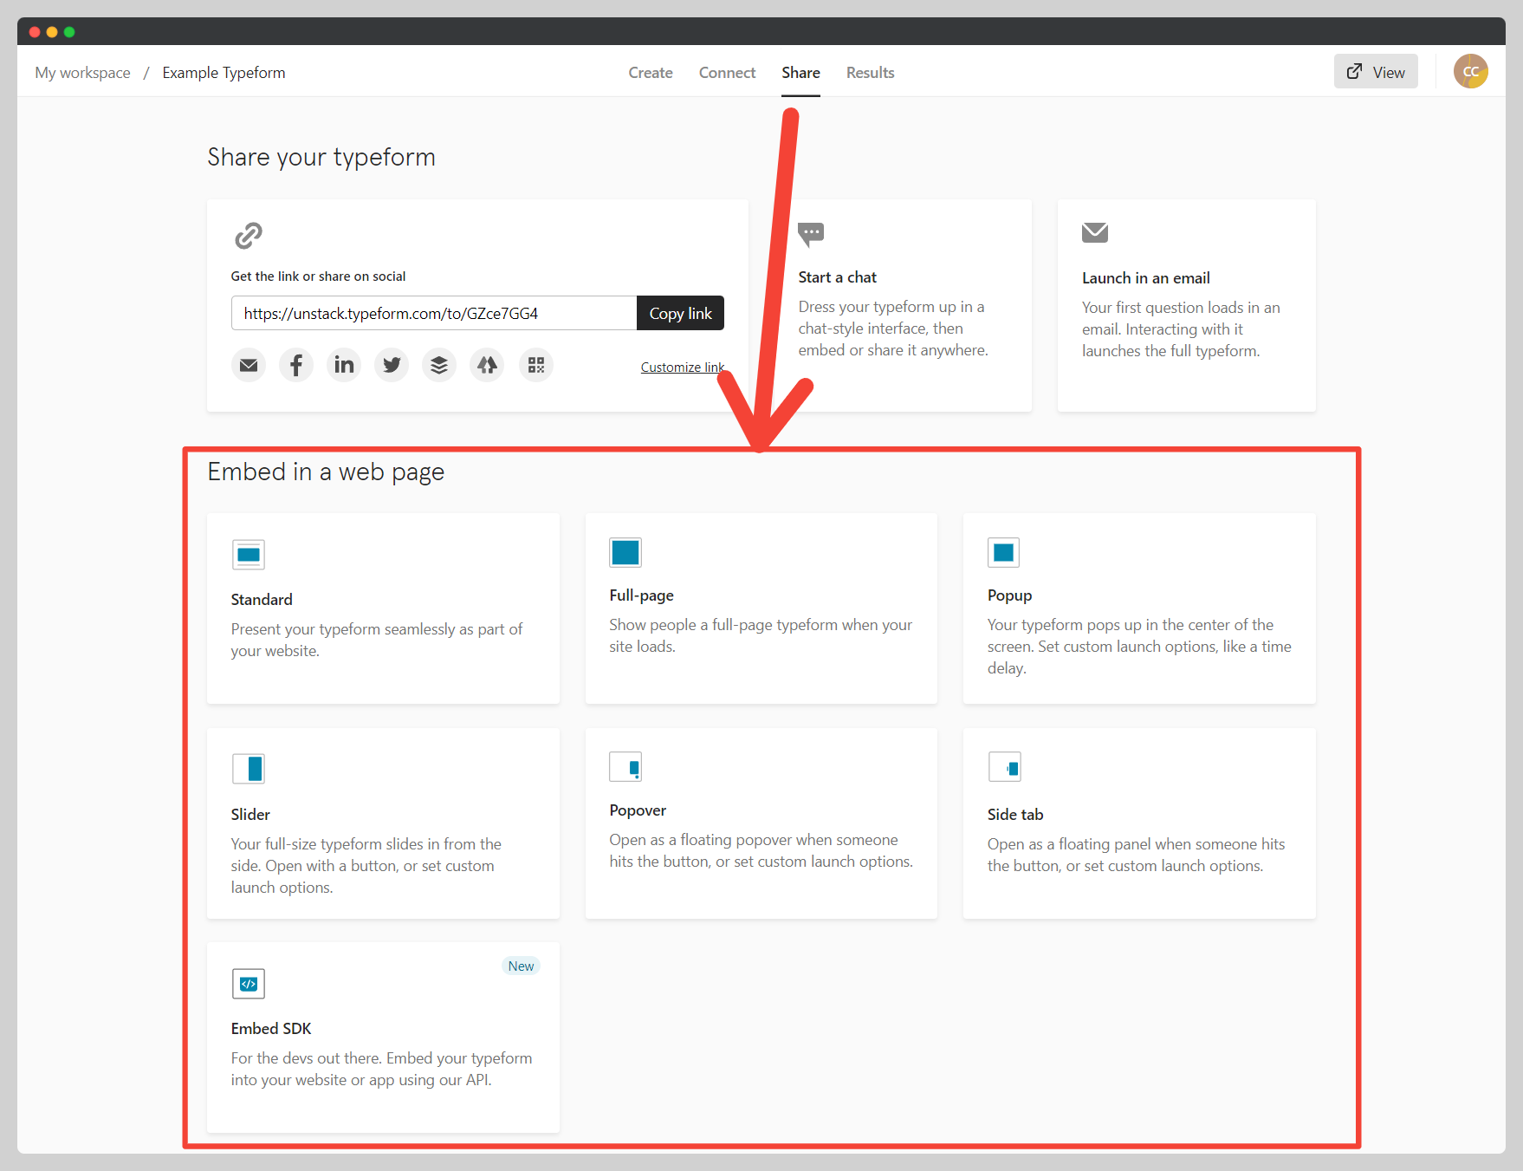Select the Popover embed icon
This screenshot has height=1171, width=1523.
pyautogui.click(x=626, y=766)
